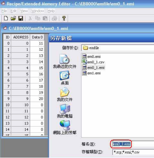Click the Copy toolbar icon
Viewport: 154px width, 158px height.
pyautogui.click(x=38, y=18)
